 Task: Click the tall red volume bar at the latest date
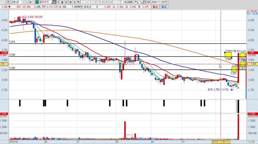click(x=238, y=127)
